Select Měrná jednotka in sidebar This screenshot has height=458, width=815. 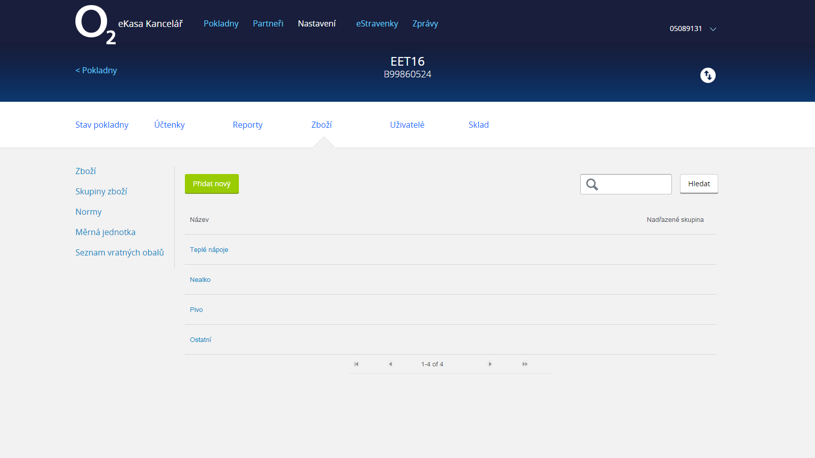pyautogui.click(x=105, y=232)
